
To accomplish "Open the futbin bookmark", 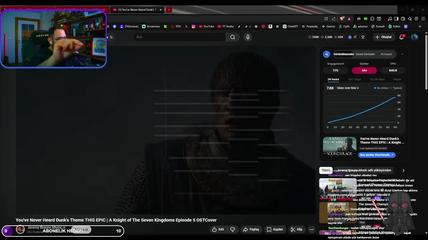I will point(394,26).
